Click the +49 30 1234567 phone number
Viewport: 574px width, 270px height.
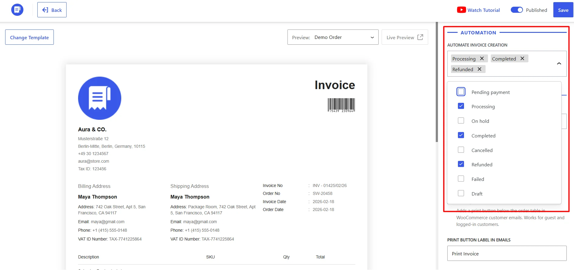pos(93,154)
